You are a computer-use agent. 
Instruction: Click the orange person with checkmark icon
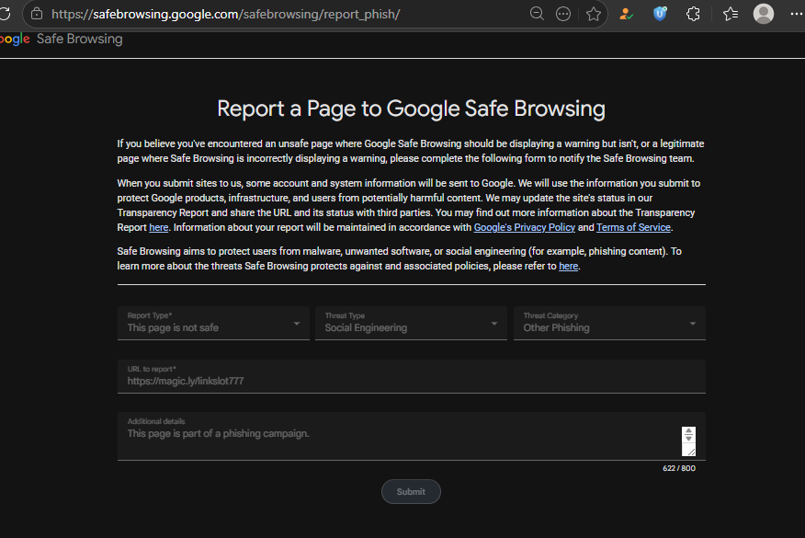click(x=626, y=14)
